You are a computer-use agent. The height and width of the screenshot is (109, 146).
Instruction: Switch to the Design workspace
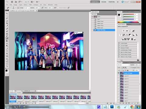104,2
